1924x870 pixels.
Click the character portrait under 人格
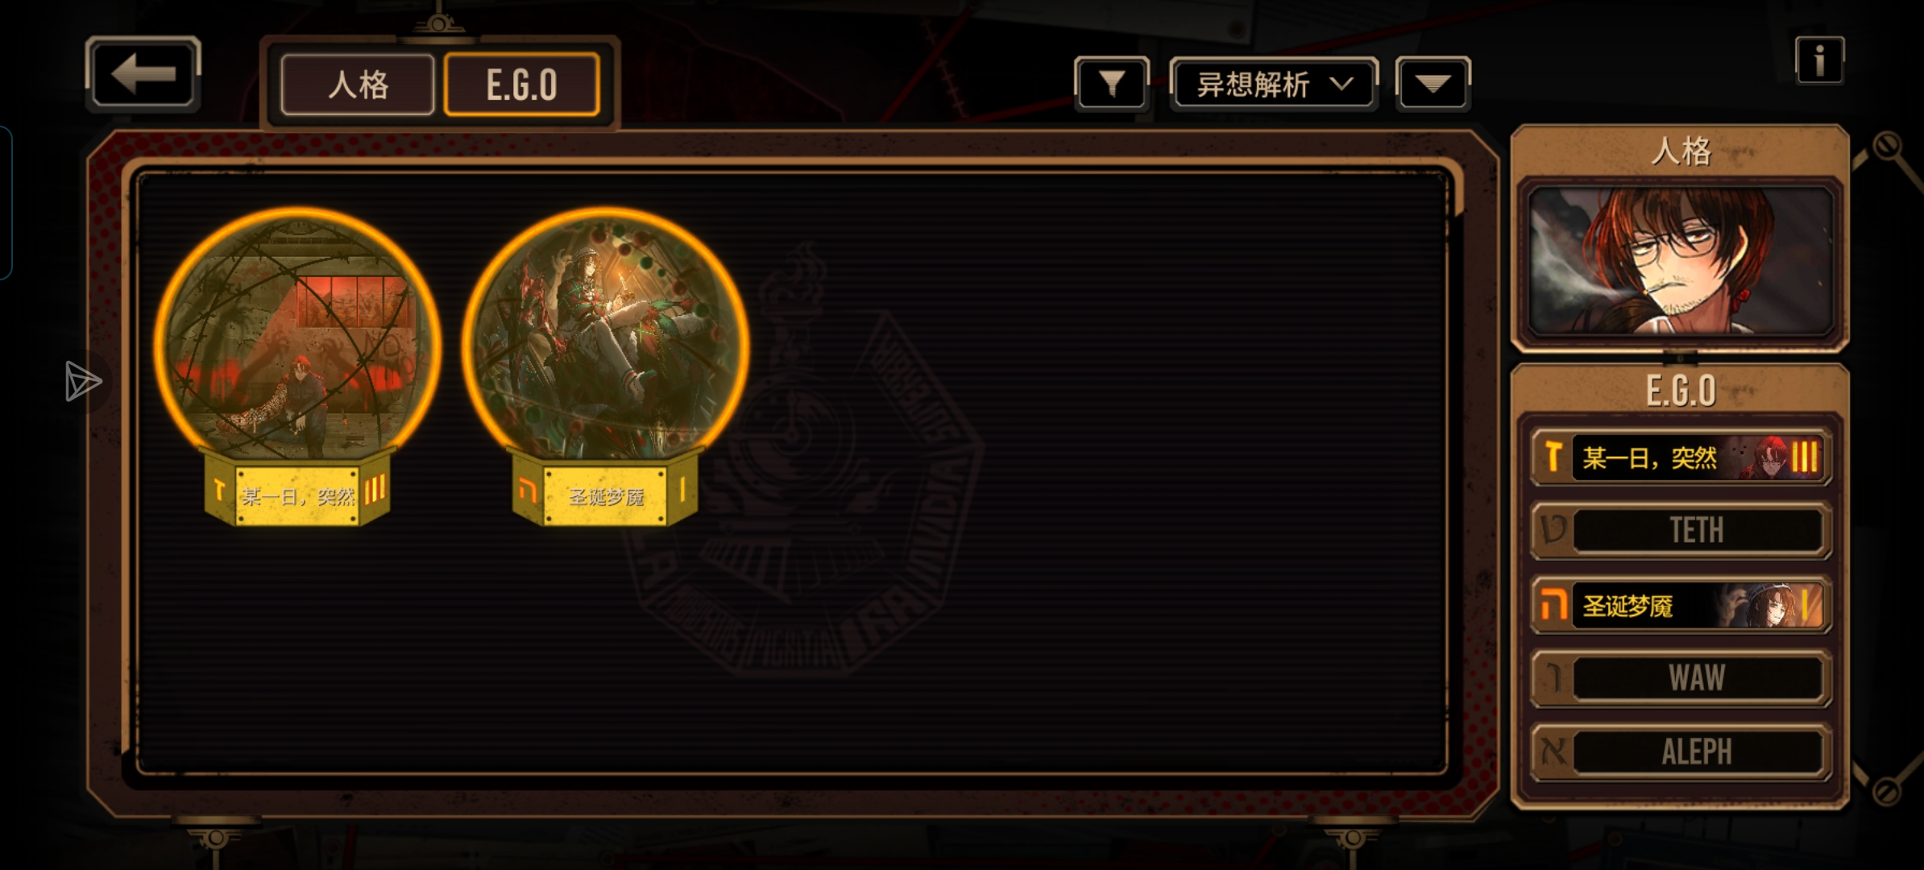1681,262
